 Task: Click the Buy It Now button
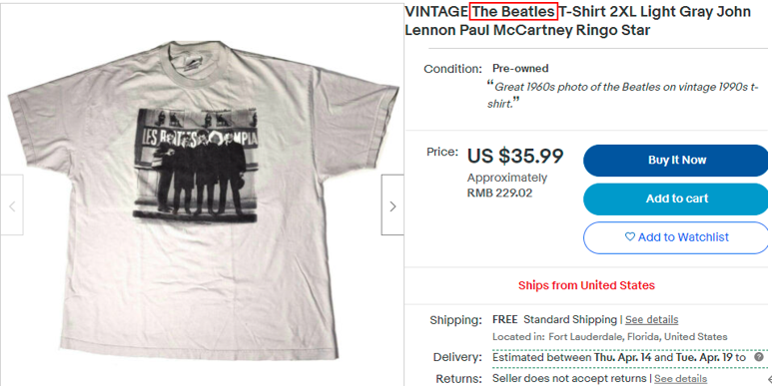coord(676,161)
